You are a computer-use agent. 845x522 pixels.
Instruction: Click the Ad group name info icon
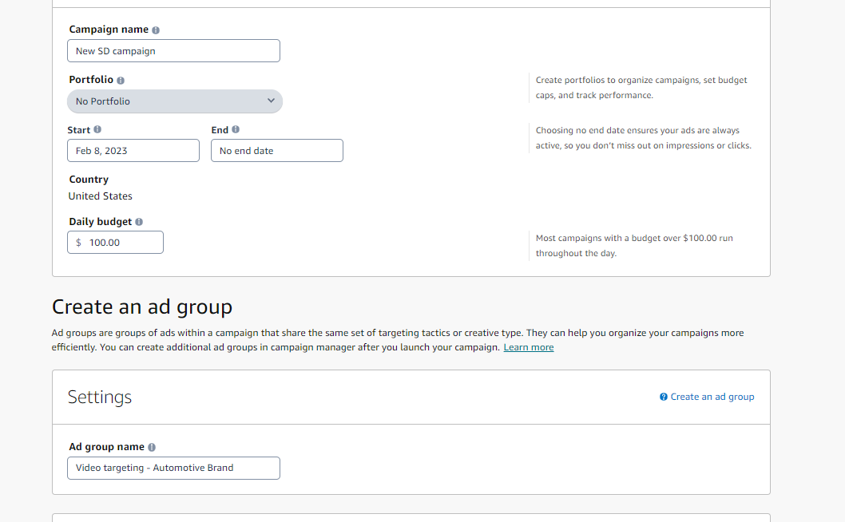tap(152, 448)
